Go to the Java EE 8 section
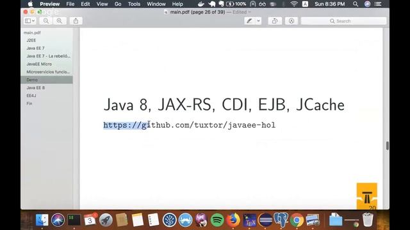410x230 pixels. point(36,88)
